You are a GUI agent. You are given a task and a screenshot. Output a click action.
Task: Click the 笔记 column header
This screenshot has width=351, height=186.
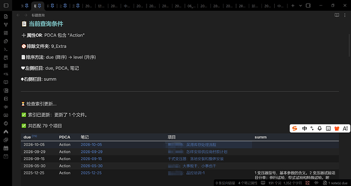(85, 137)
